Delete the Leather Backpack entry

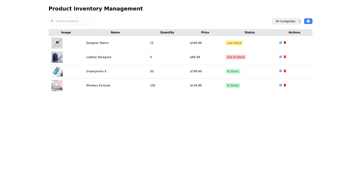[285, 57]
